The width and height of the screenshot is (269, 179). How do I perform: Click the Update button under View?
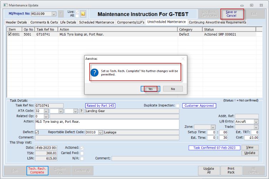pyautogui.click(x=250, y=153)
